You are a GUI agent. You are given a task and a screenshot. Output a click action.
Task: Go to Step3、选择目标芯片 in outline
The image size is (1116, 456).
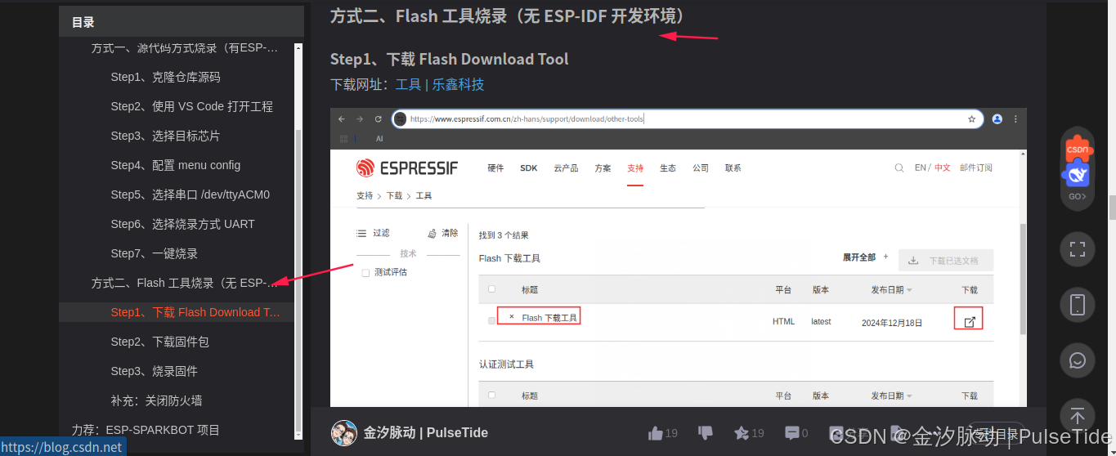coord(165,136)
